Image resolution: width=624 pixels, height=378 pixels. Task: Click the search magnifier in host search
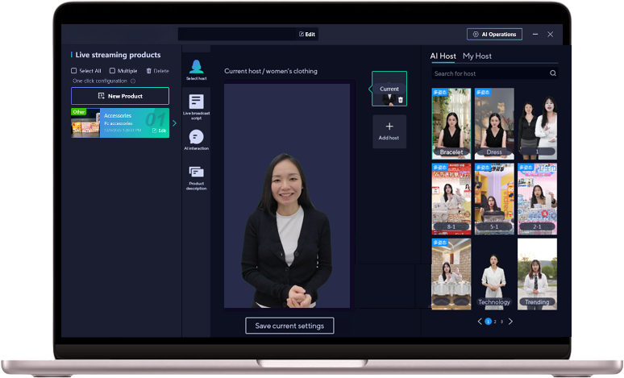553,73
